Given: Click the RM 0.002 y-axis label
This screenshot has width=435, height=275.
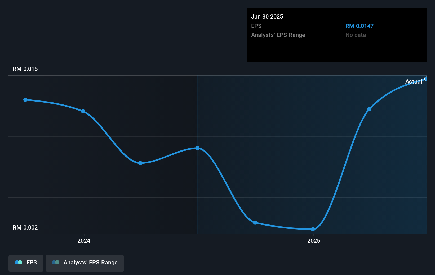Looking at the screenshot, I should pyautogui.click(x=25, y=227).
